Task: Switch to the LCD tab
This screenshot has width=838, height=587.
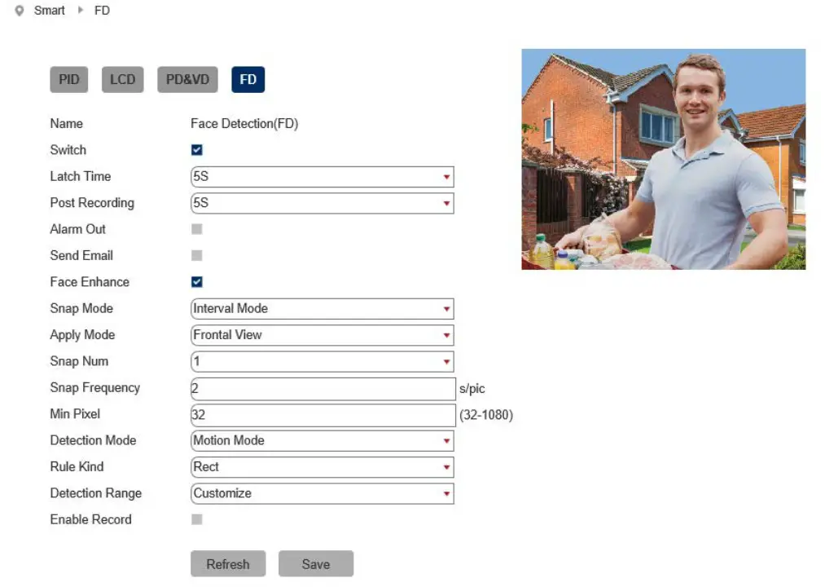Action: (123, 80)
